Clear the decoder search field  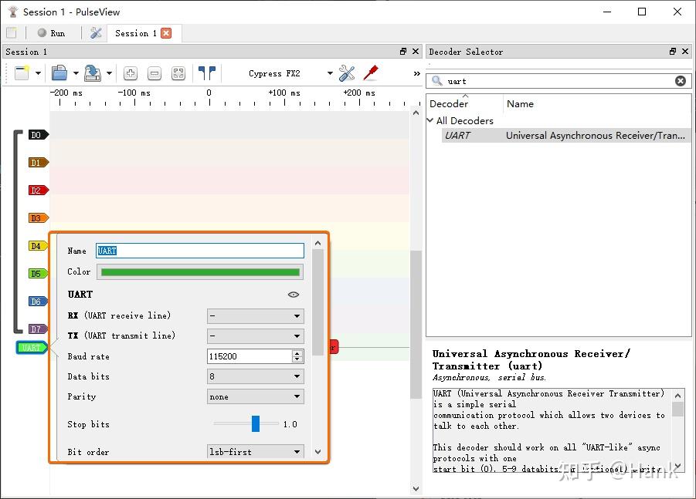click(x=680, y=81)
